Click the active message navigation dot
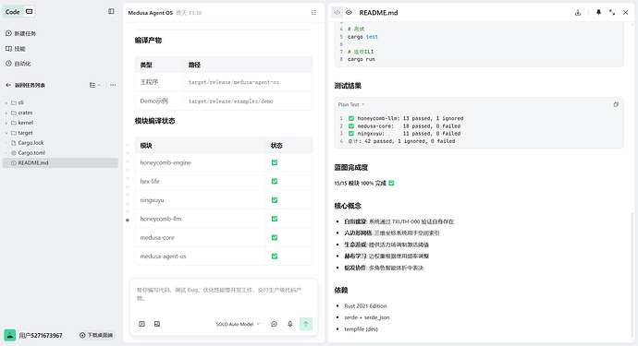 [128, 221]
